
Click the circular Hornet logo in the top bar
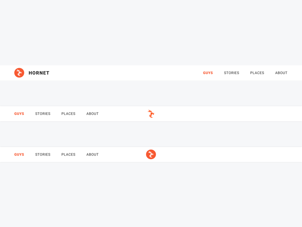click(x=19, y=73)
